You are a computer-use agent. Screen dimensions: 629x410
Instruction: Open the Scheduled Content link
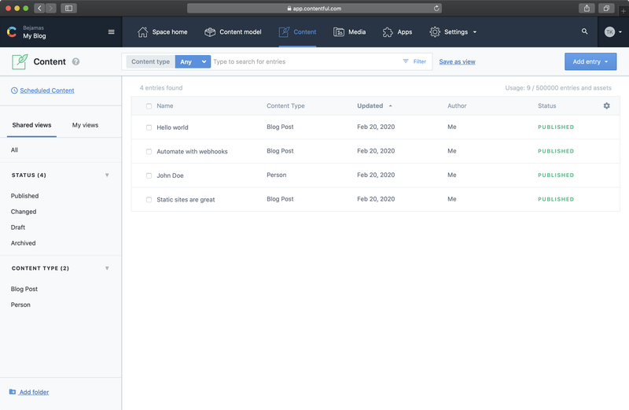point(47,90)
